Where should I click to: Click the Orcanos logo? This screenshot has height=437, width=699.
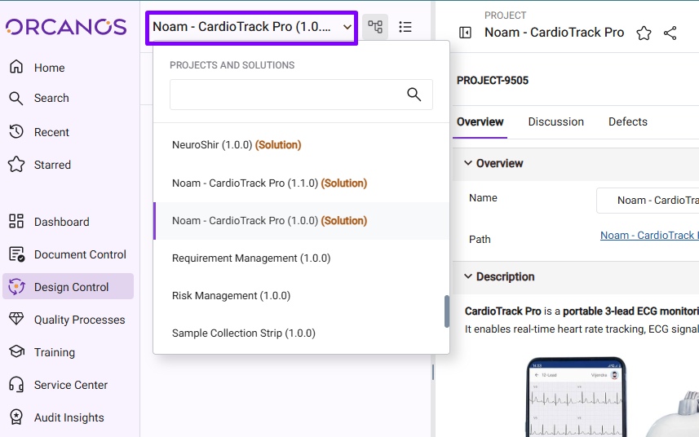pos(66,27)
